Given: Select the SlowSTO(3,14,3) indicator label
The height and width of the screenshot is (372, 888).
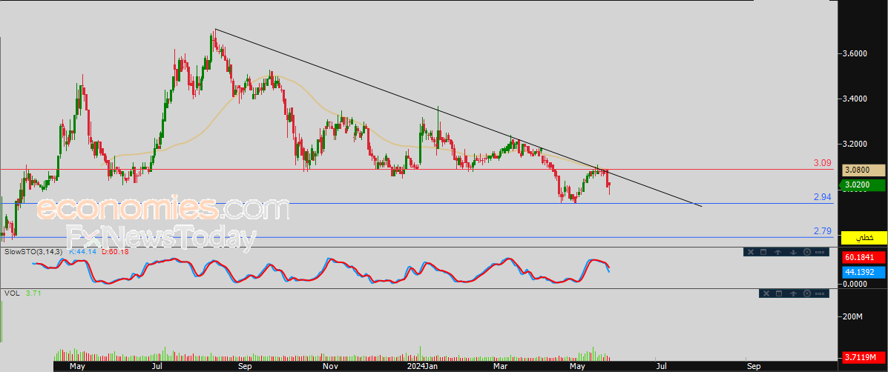Looking at the screenshot, I should [35, 251].
